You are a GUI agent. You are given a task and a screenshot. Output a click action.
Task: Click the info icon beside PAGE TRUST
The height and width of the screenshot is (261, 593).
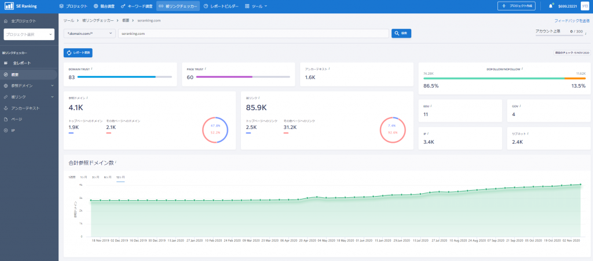[x=206, y=69]
